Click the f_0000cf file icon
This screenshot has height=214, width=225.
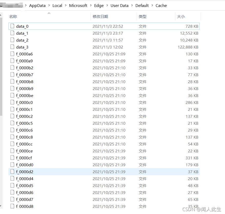click(x=12, y=158)
